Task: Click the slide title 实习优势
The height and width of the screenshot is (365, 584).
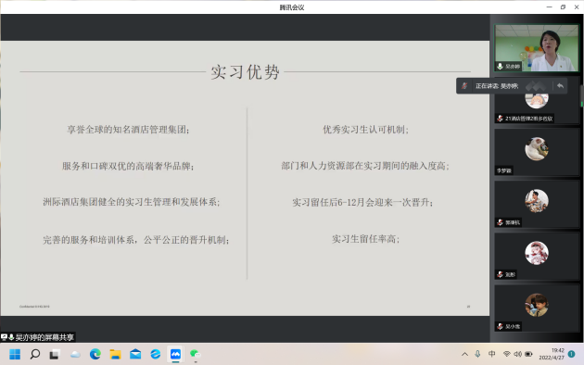Action: (245, 72)
